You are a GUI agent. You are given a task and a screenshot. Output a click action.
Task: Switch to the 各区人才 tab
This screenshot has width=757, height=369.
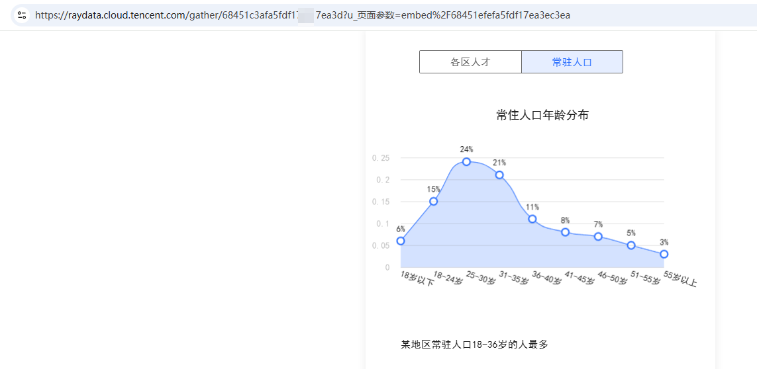[x=470, y=62]
